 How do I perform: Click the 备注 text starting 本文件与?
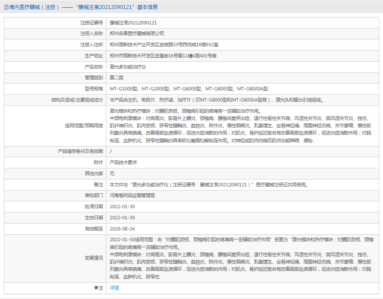point(209,185)
